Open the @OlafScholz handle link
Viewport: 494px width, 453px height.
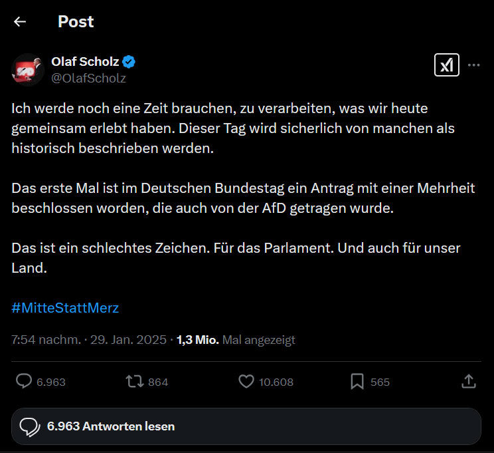(x=88, y=78)
